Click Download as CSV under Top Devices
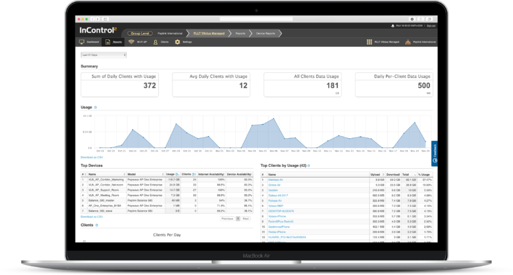 click(x=92, y=217)
